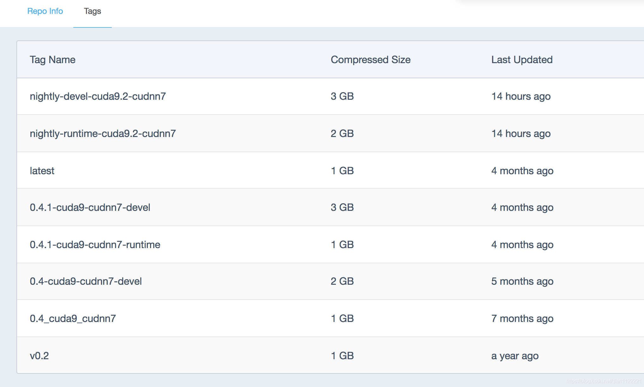Screen dimensions: 644x387
Task: Select the nightly-runtime-cuda9.2-cudnn7 tag
Action: [x=103, y=134]
